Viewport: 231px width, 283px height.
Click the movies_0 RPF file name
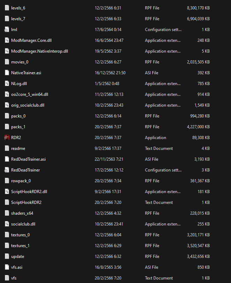click(20, 62)
